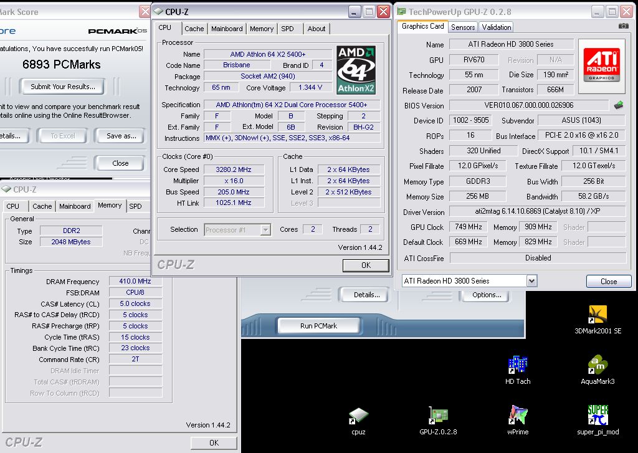Click the ATI Radeon logo in GPU-Z
Viewport: 638px width, 453px height.
click(601, 65)
